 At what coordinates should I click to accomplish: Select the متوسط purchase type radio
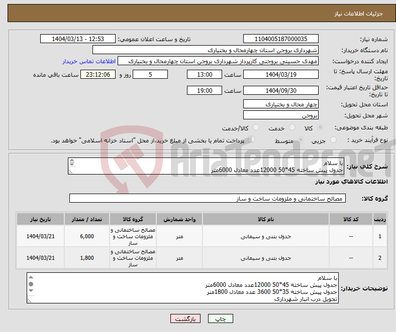301,139
